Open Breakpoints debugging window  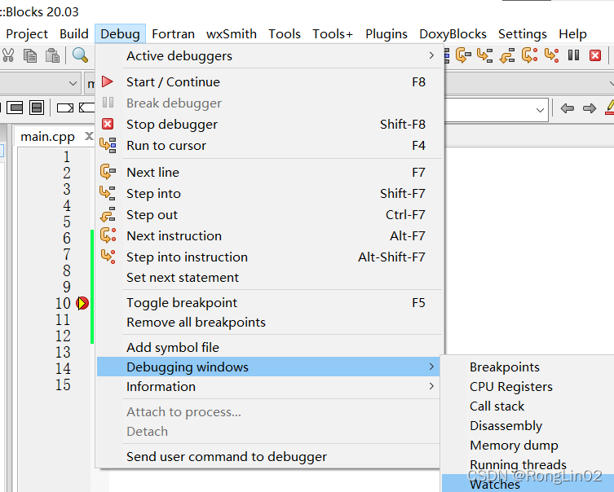(x=528, y=367)
